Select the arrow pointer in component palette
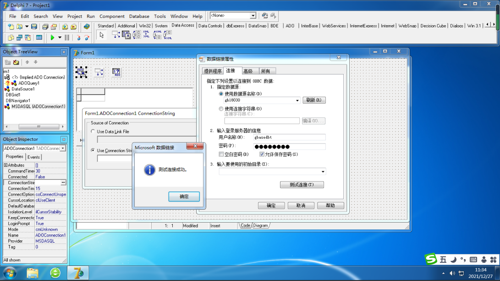This screenshot has height=281, width=500. [102, 35]
